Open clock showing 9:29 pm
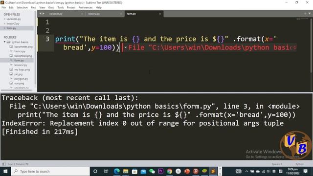 point(293,171)
